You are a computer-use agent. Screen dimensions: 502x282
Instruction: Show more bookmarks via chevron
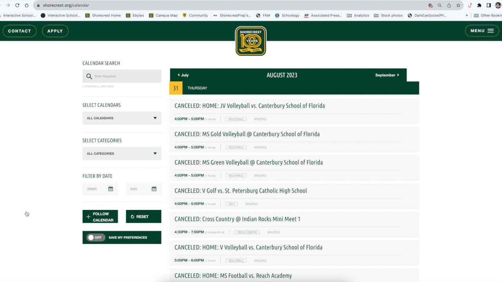pyautogui.click(x=467, y=15)
